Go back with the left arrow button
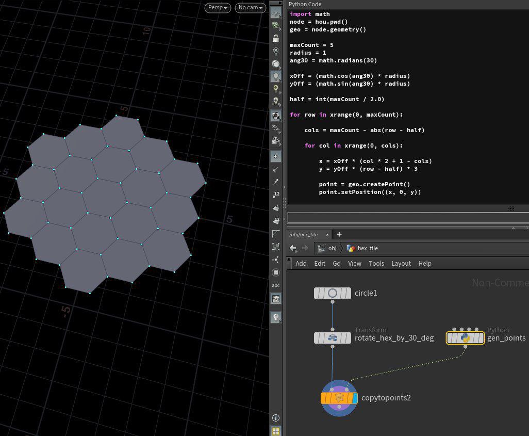This screenshot has height=436, width=529. tap(293, 248)
